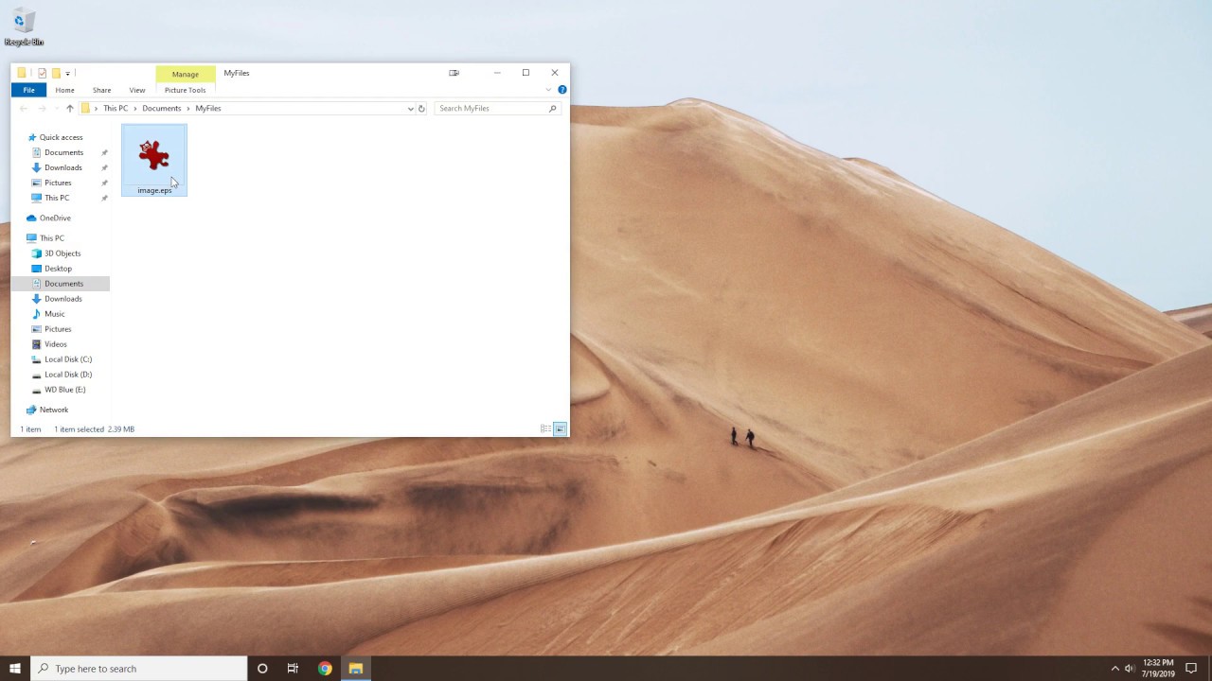Click the folder icon in address bar
Image resolution: width=1212 pixels, height=681 pixels.
click(x=85, y=109)
